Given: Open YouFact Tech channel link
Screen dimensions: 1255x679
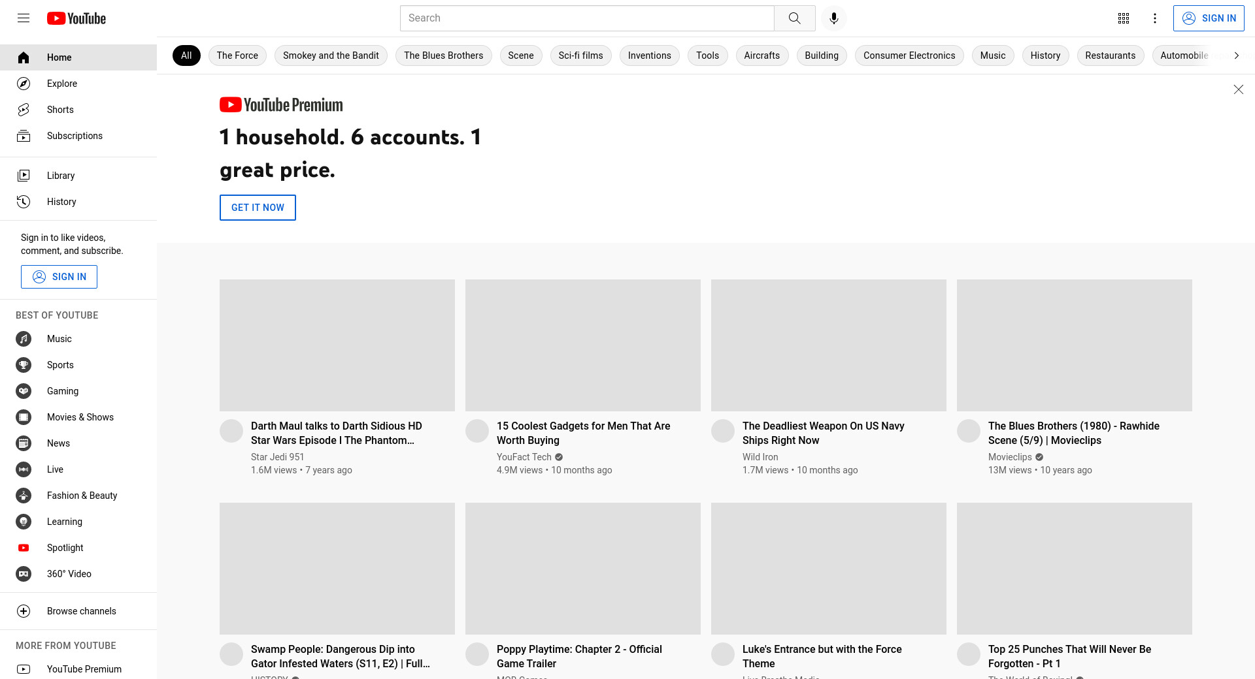Looking at the screenshot, I should coord(524,457).
